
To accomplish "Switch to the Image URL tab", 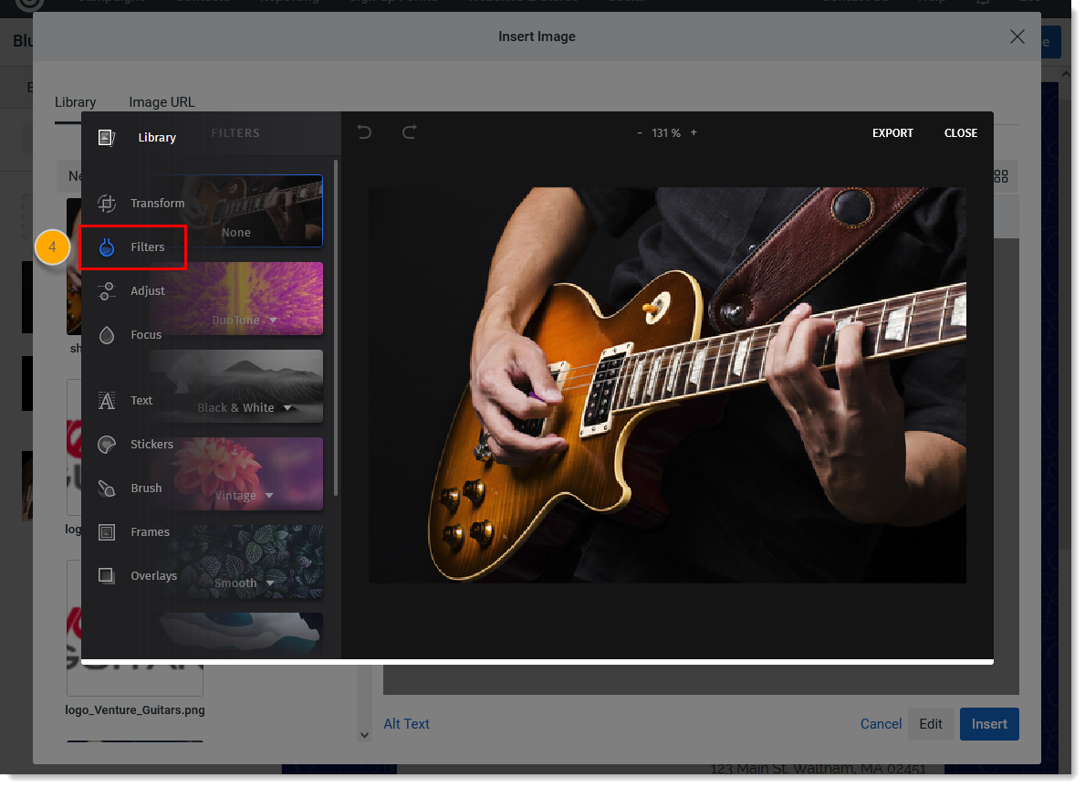I will 162,101.
